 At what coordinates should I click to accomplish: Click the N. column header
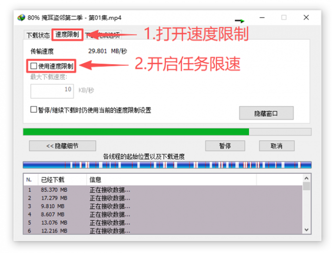click(x=31, y=180)
